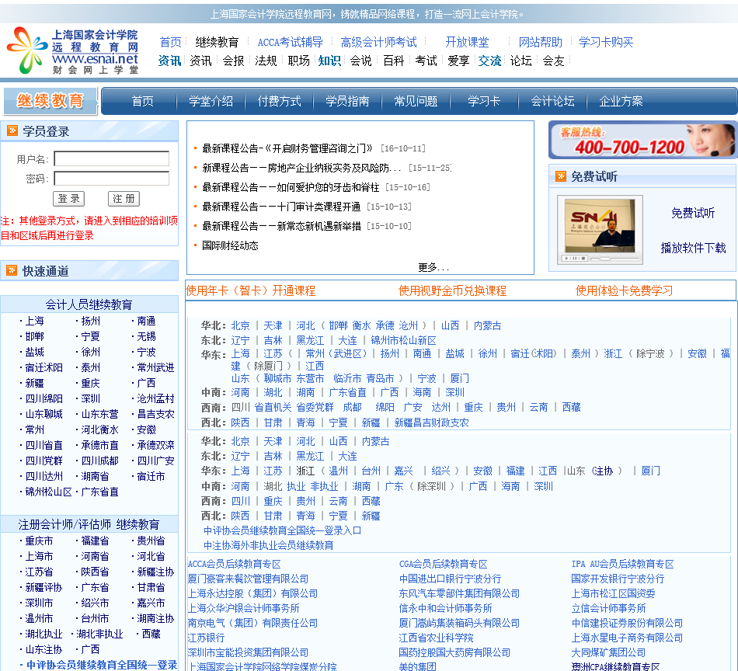
Task: Select 扬州 in the quick channel list
Action: (90, 321)
